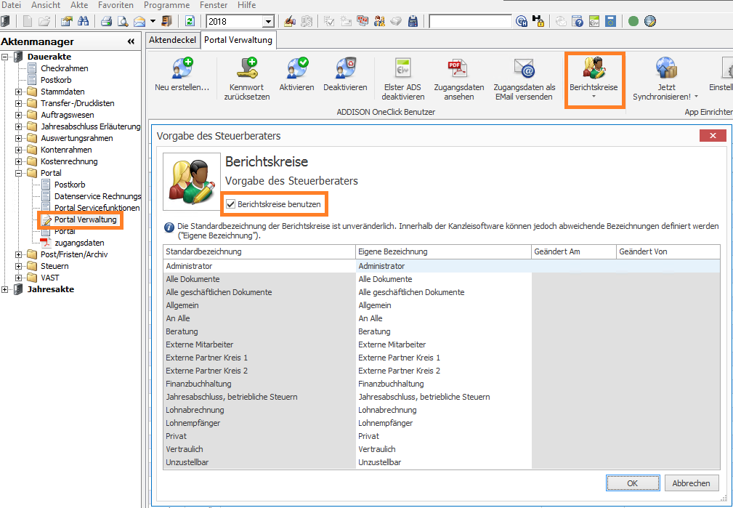
Task: Confirm the dialog with OK
Action: coord(633,483)
